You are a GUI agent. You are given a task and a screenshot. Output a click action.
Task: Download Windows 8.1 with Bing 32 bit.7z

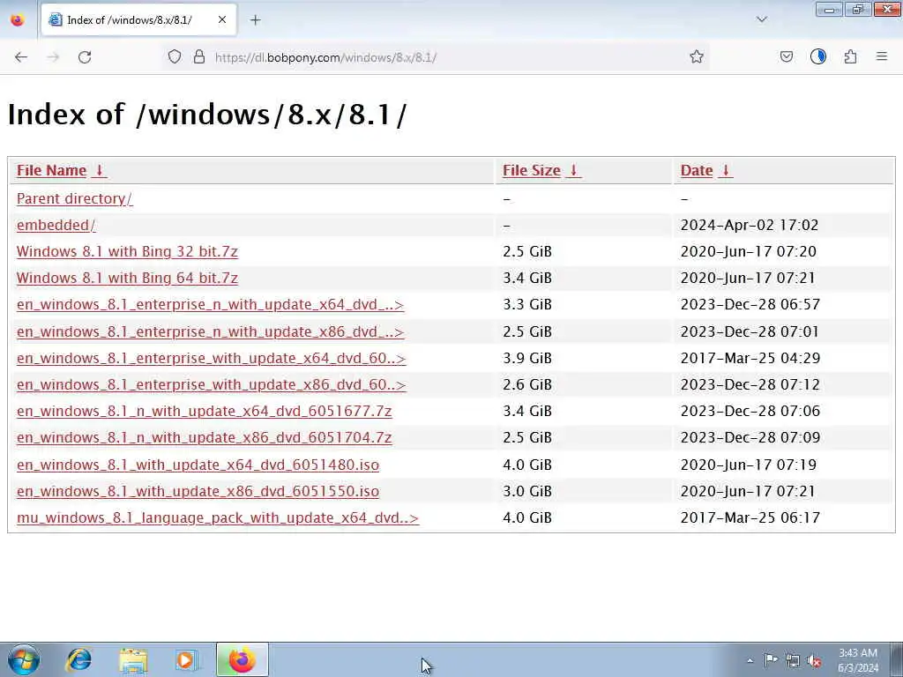[x=127, y=251]
